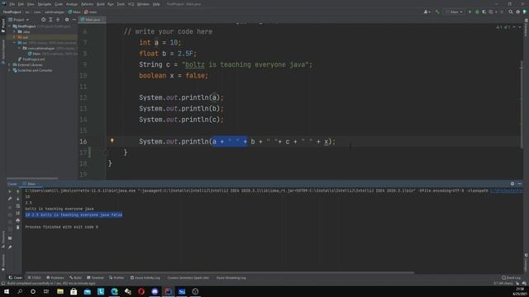Collapse the src folder node
The width and height of the screenshot is (529, 297).
[14, 43]
